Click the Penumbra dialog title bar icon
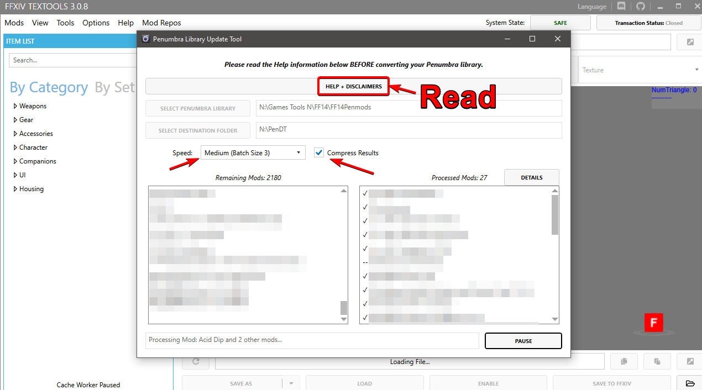The image size is (702, 390). 146,39
